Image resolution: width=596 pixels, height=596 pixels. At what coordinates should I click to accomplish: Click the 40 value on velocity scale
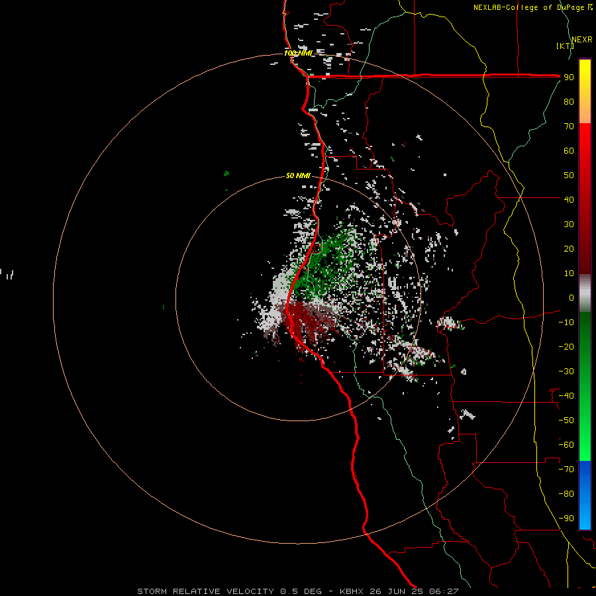(569, 199)
